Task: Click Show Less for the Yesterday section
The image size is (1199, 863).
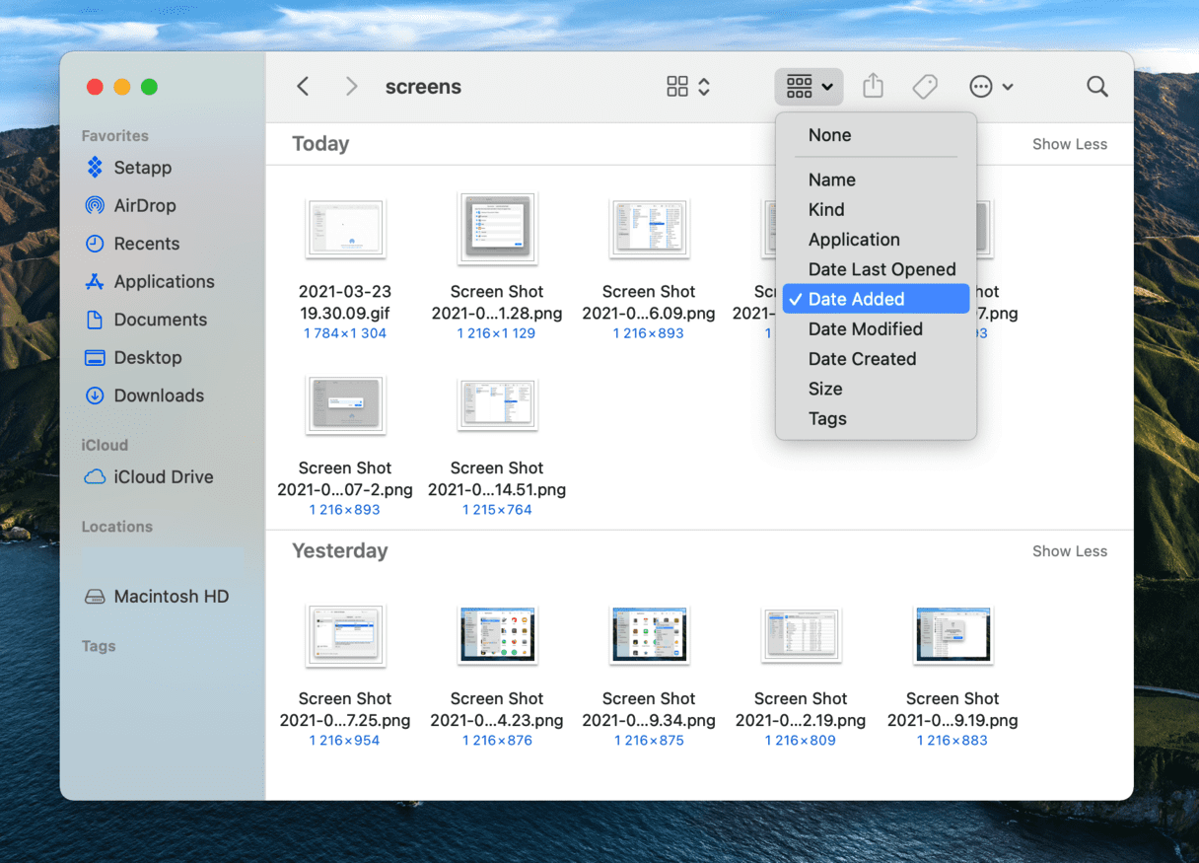Action: [1070, 550]
